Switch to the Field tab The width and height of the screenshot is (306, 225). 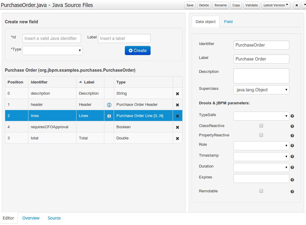coord(228,22)
